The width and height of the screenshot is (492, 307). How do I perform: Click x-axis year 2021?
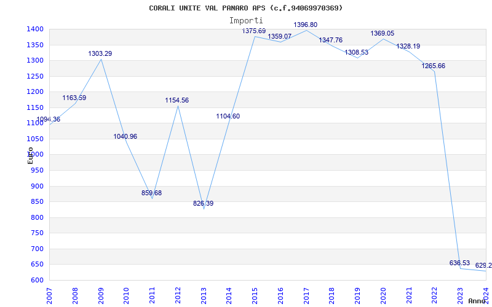pos(409,296)
